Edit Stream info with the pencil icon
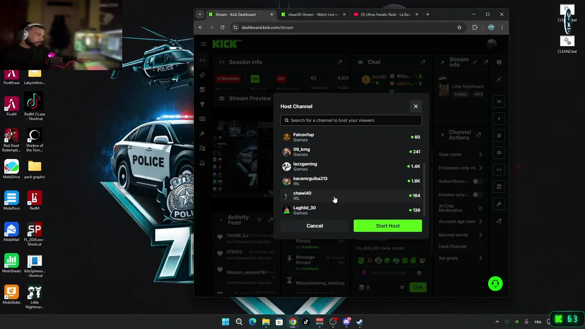The height and width of the screenshot is (329, 585). coord(475,62)
